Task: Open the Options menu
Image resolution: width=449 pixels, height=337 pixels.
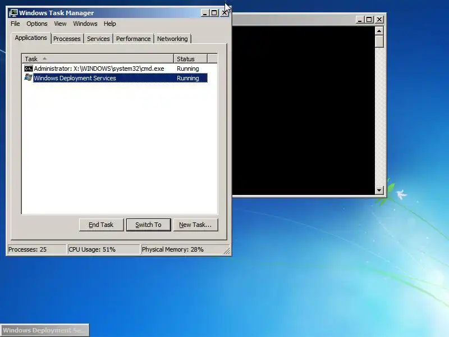Action: [x=37, y=24]
